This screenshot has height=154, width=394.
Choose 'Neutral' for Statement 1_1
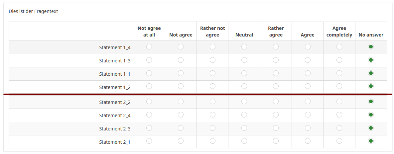pyautogui.click(x=244, y=73)
